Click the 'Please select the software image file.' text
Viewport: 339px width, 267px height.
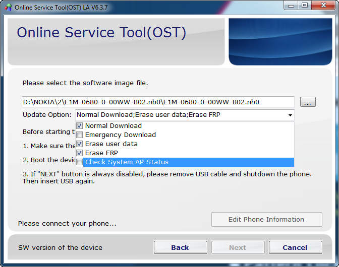click(x=85, y=83)
